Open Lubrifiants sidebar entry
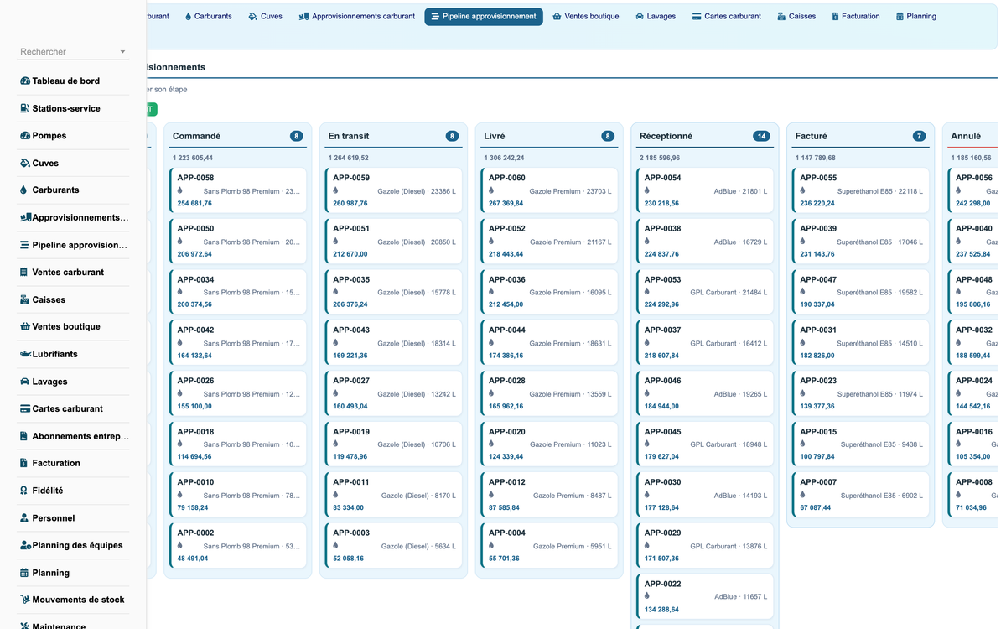Screen dimensions: 1006x629 coord(74,354)
